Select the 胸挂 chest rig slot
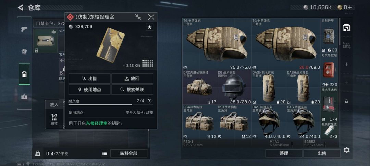Viewport: 370px width, 166px height. pyautogui.click(x=54, y=119)
